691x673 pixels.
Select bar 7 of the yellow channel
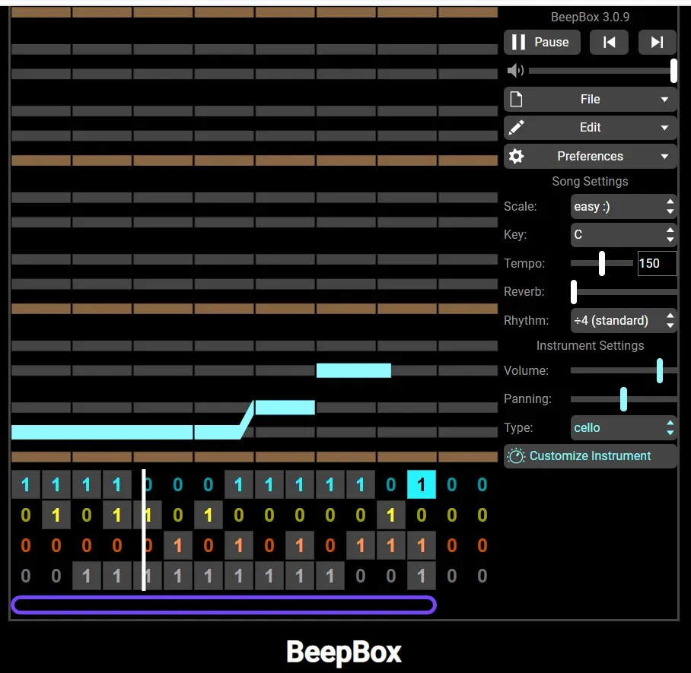[209, 515]
